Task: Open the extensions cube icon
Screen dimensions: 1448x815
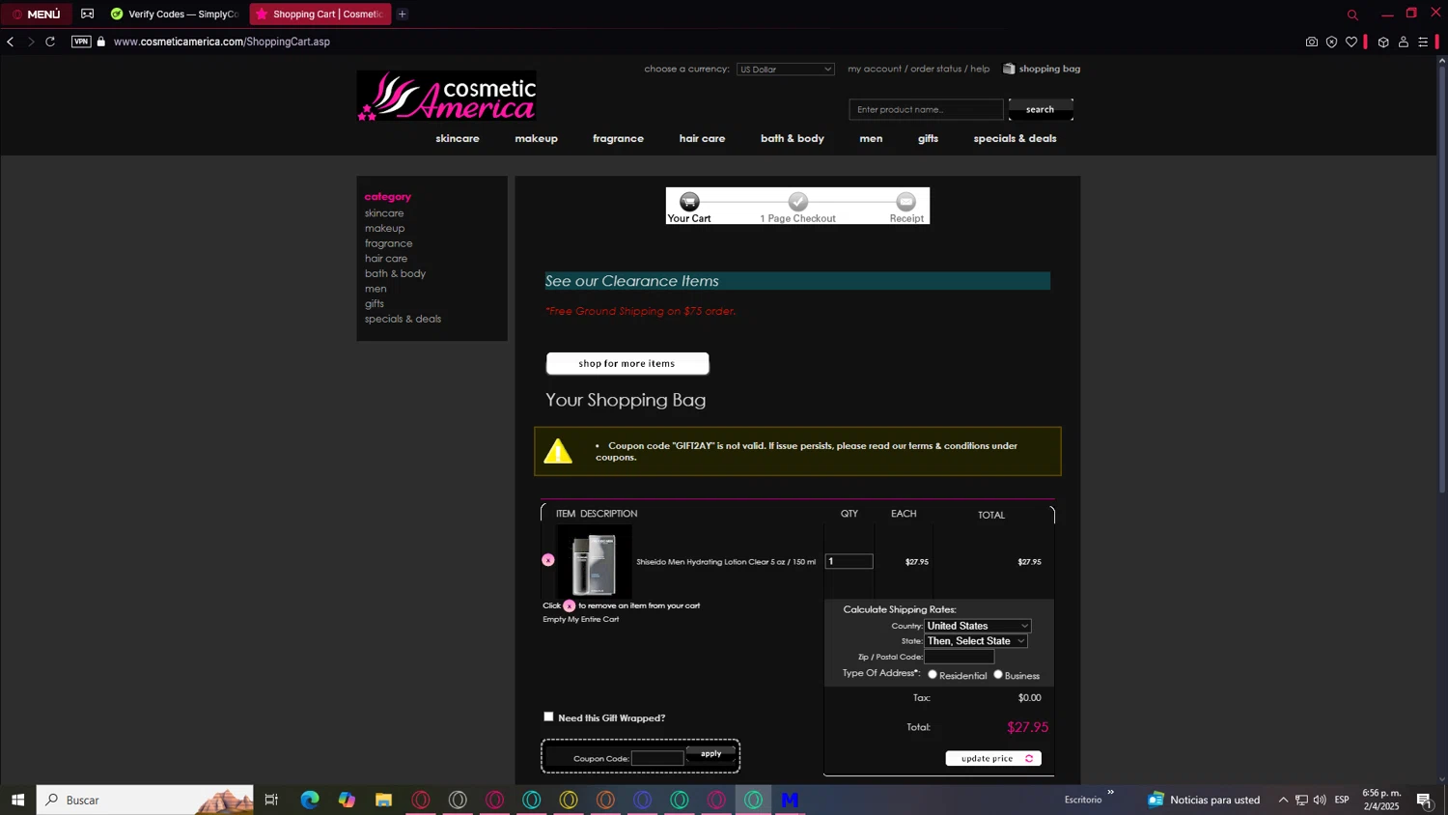Action: pyautogui.click(x=1383, y=42)
